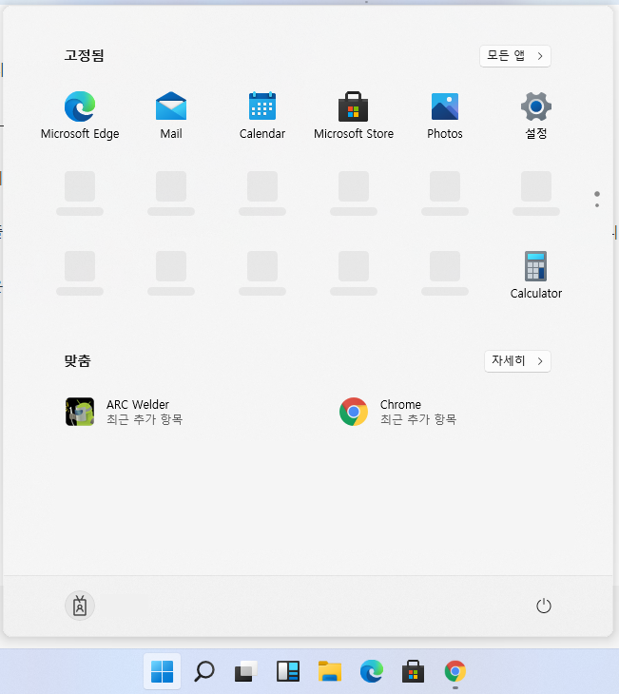Open the user account profile icon
The height and width of the screenshot is (694, 619).
click(x=80, y=606)
